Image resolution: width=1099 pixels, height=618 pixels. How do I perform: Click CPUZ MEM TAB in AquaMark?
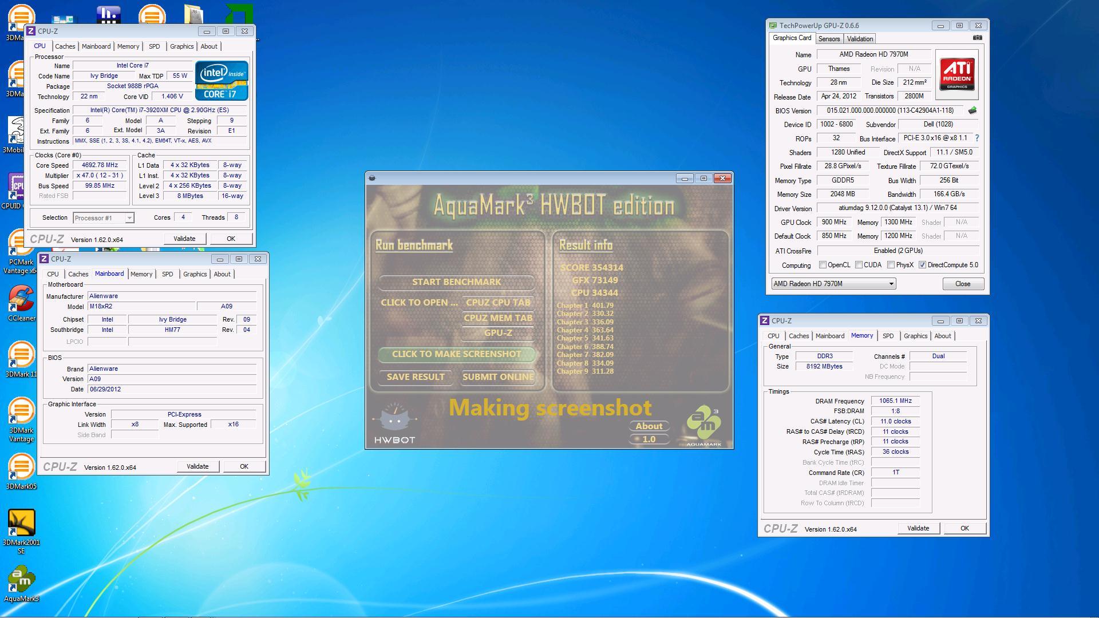pos(498,318)
